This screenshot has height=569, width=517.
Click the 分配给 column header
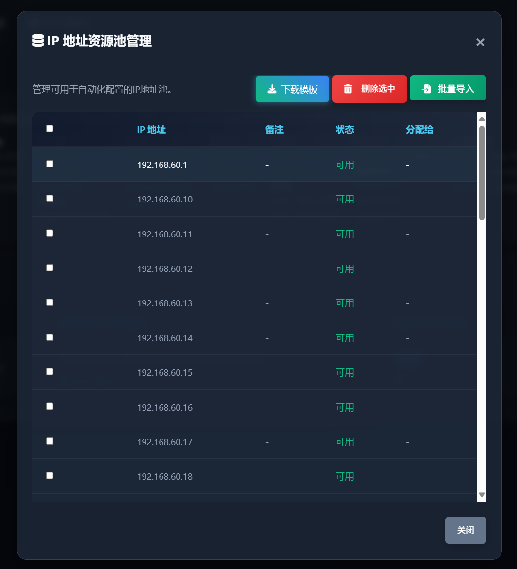[x=419, y=130]
